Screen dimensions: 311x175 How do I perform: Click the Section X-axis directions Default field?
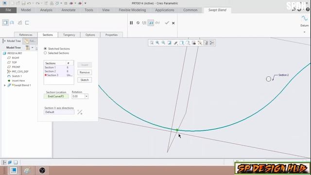pyautogui.click(x=59, y=112)
